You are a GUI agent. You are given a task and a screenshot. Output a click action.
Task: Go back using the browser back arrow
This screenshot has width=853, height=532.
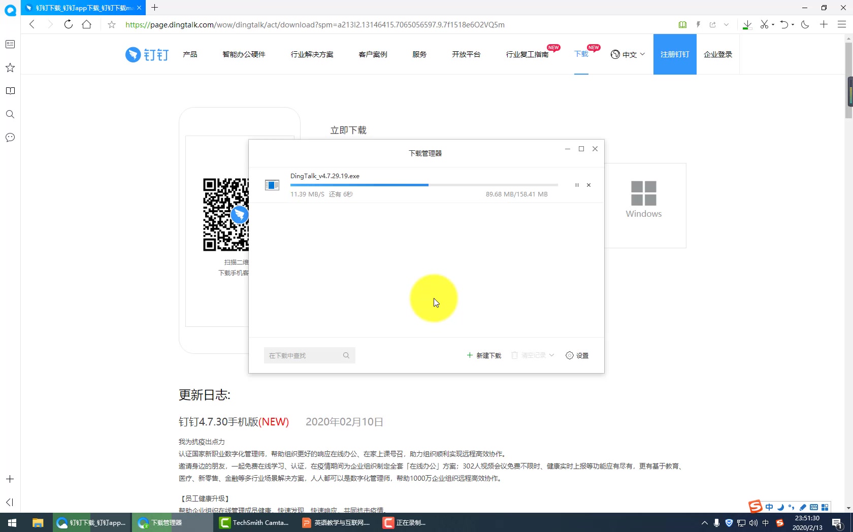32,24
